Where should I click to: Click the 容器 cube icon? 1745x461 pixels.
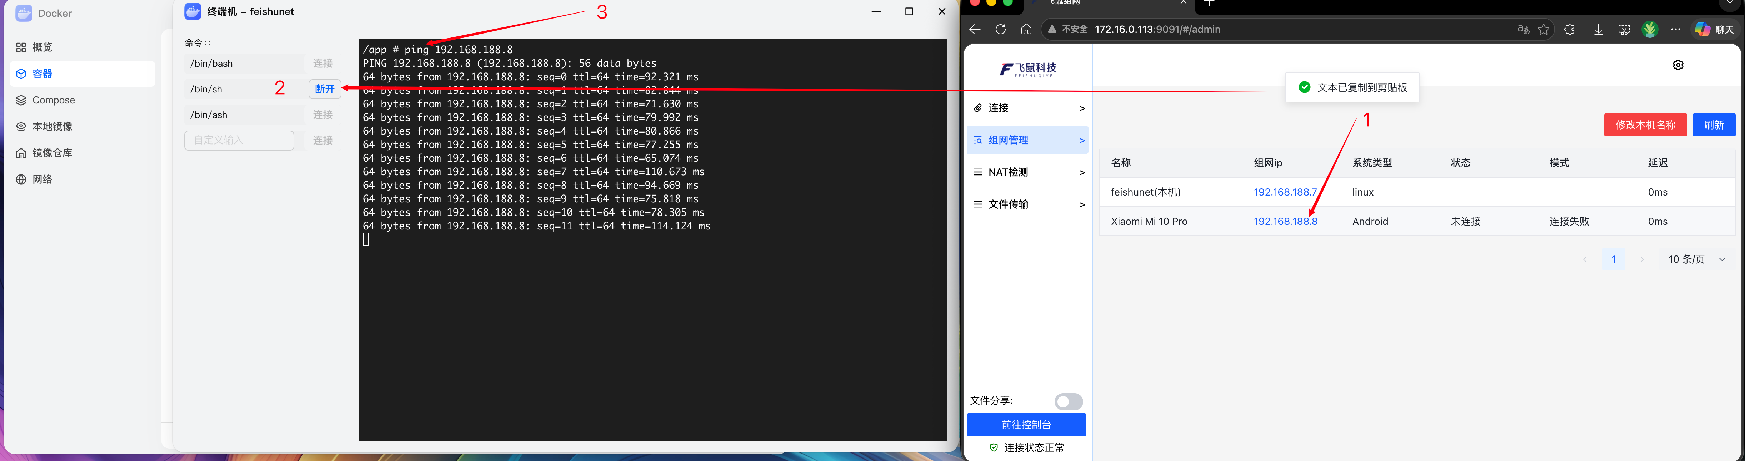(21, 74)
